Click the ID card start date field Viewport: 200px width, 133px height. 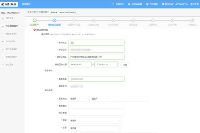coord(80,65)
